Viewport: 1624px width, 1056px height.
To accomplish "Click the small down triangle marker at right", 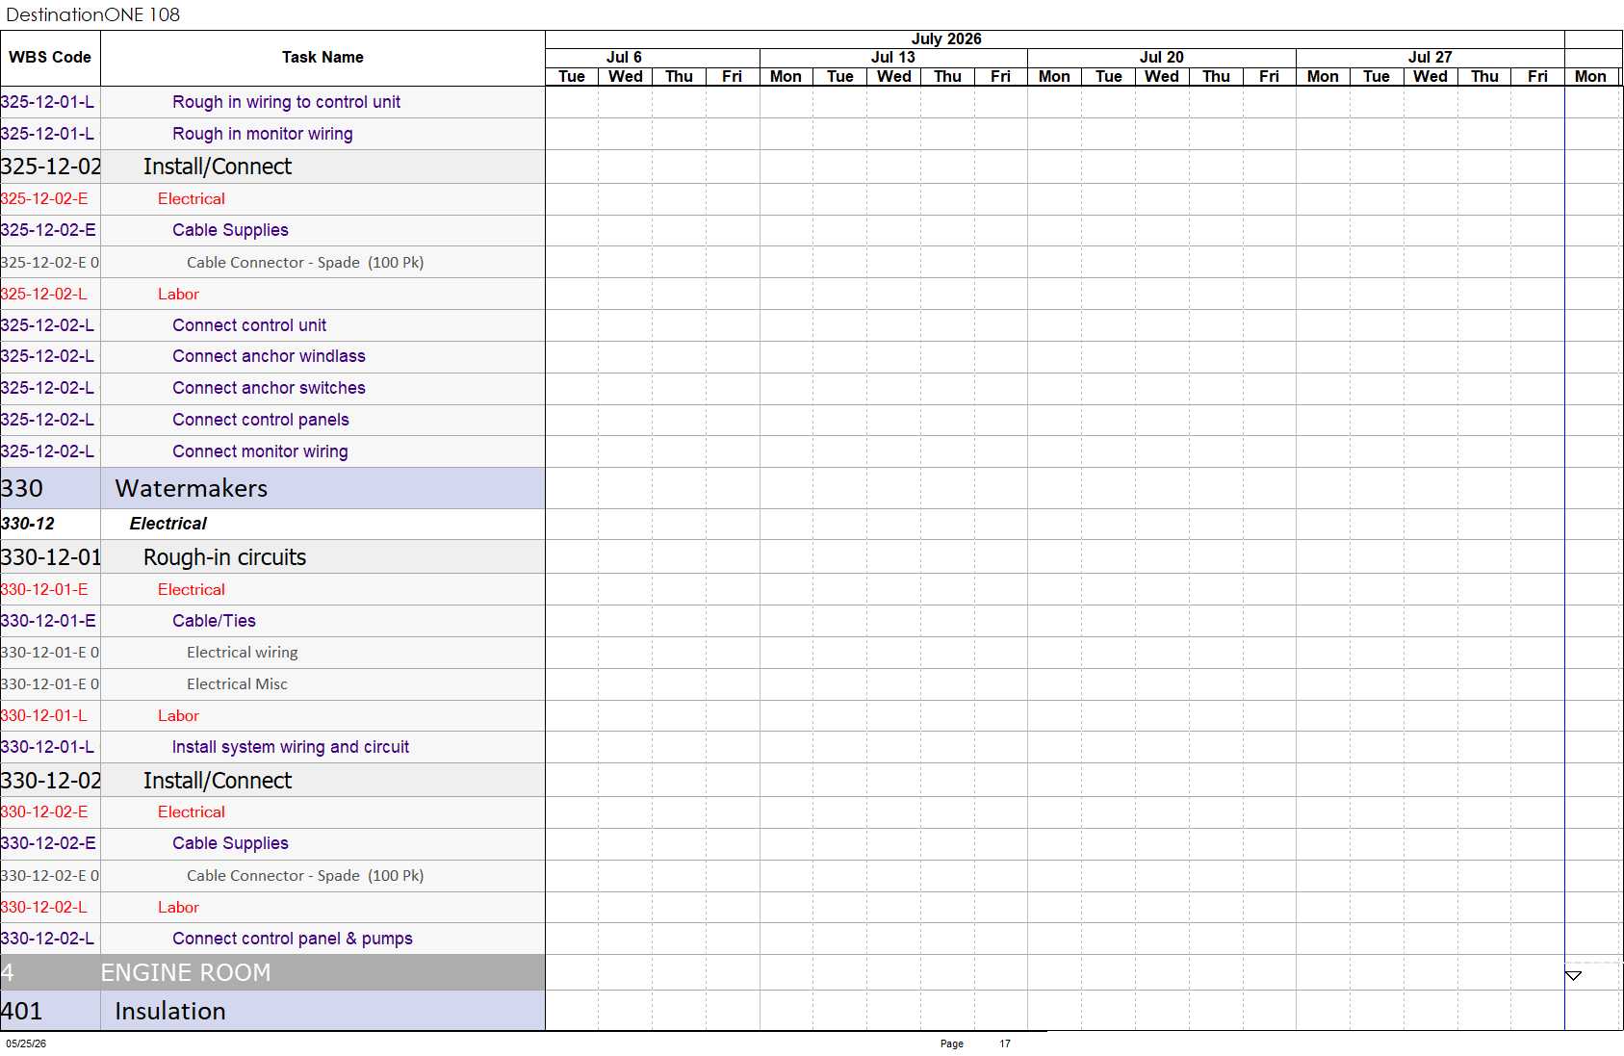I will [1573, 975].
